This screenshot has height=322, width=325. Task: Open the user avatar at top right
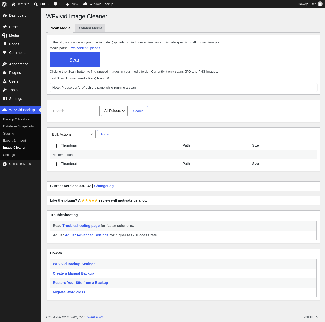coord(320,4)
